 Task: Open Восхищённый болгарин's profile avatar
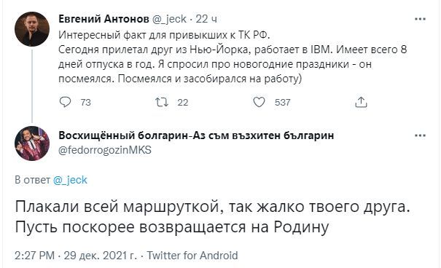pos(32,143)
